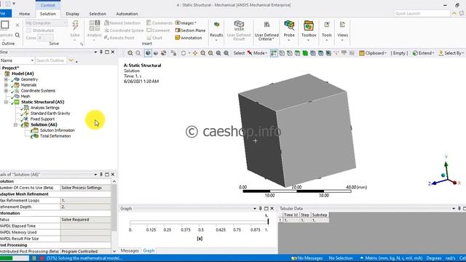Click the isometric view cube icon

click(148, 53)
